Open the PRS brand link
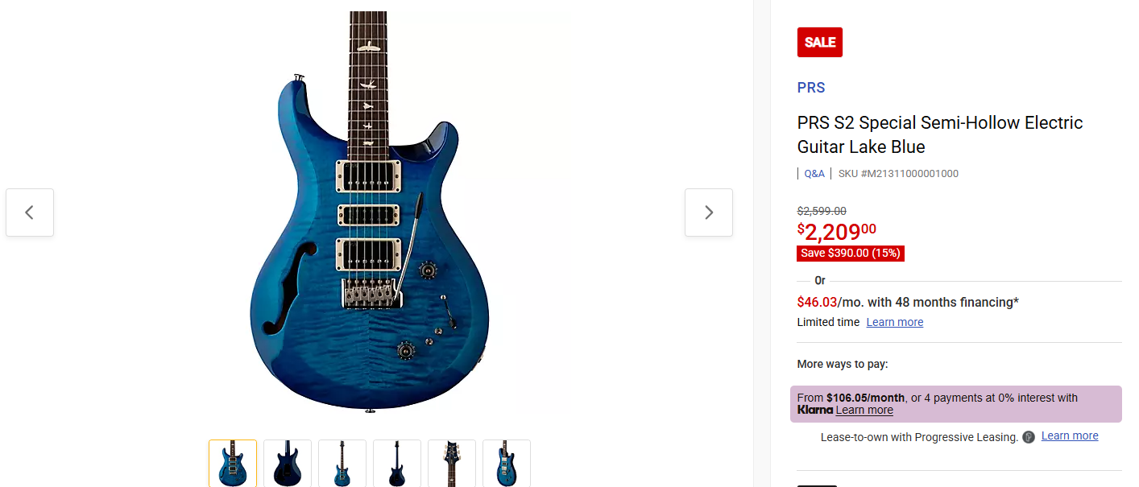This screenshot has height=487, width=1139. (x=811, y=88)
